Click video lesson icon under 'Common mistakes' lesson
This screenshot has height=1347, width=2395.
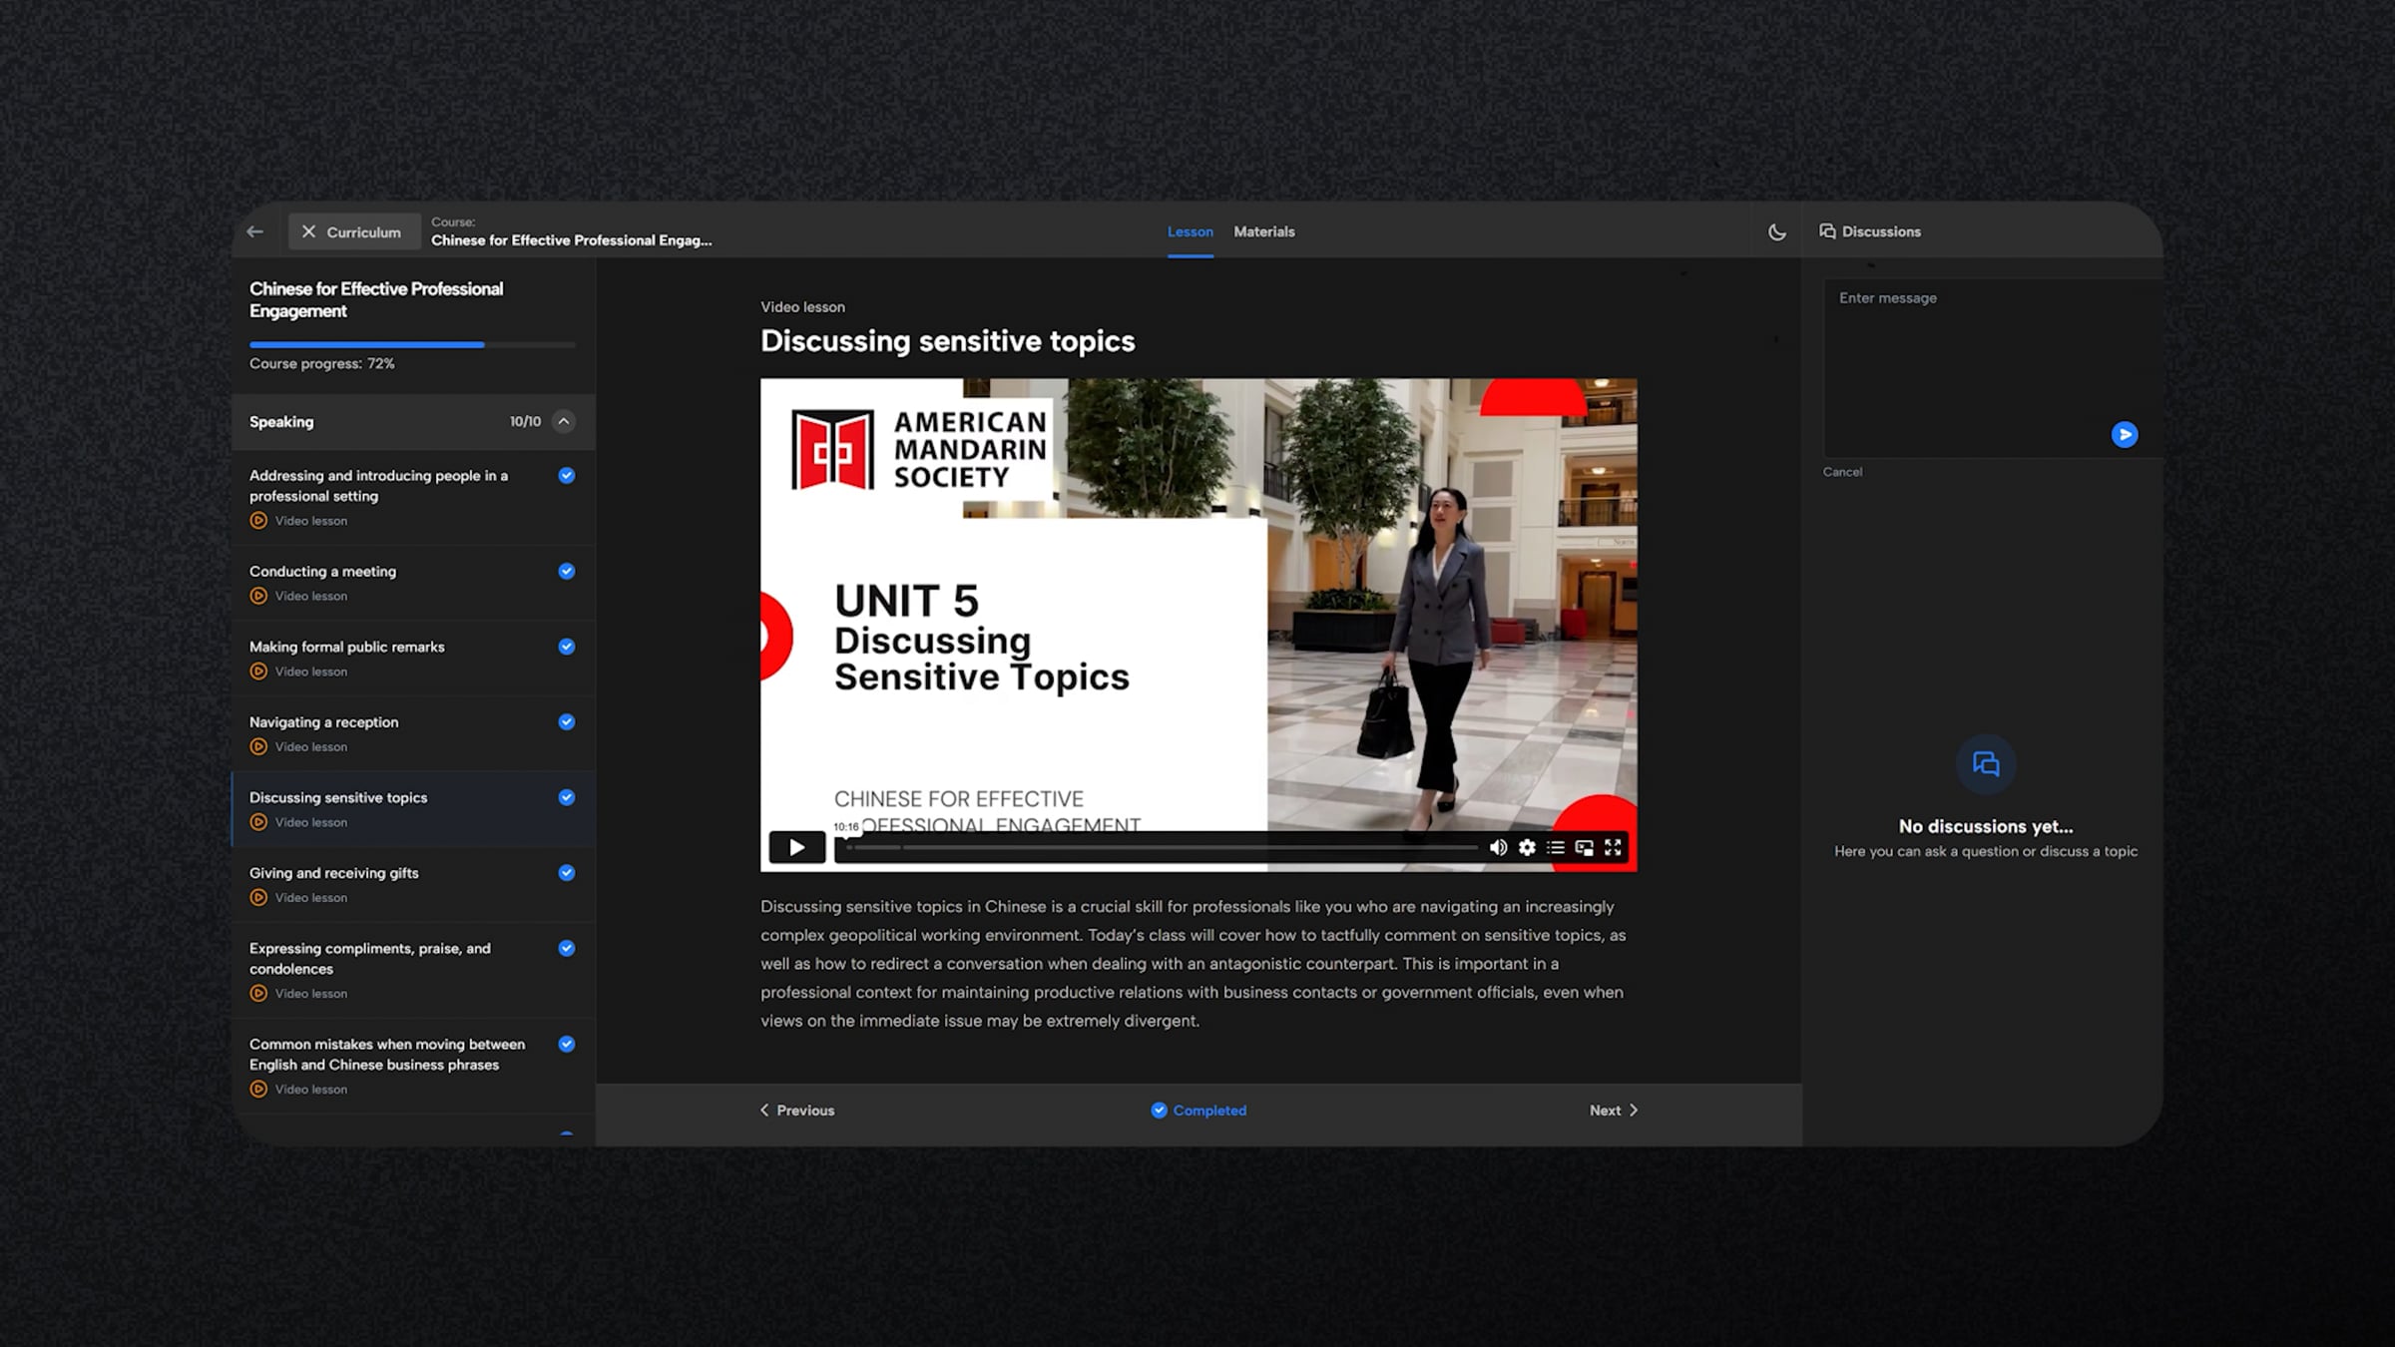[258, 1089]
